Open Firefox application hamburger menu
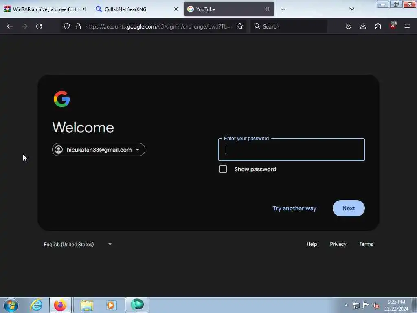Image resolution: width=417 pixels, height=313 pixels. 407,26
